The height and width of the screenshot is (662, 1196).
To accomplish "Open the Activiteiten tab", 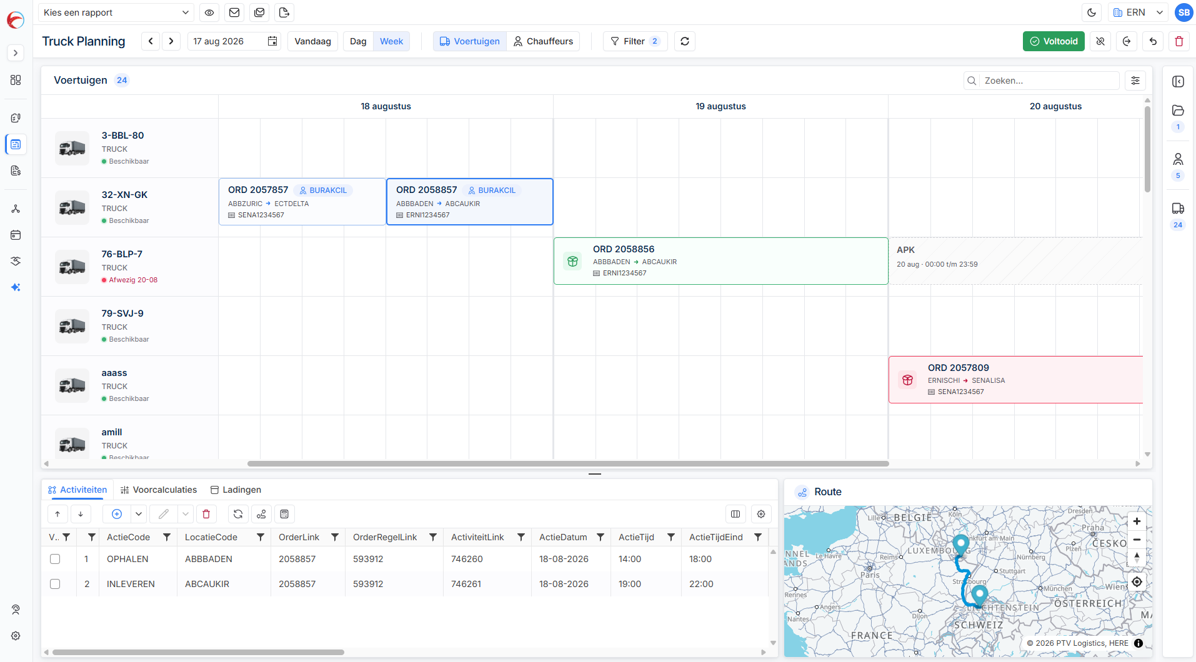I will pos(77,490).
